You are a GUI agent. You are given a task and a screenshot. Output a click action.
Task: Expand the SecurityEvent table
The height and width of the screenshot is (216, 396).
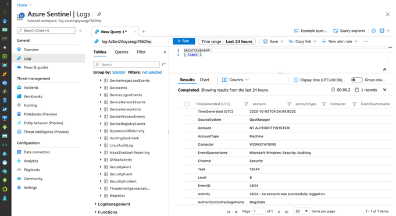pos(101,174)
